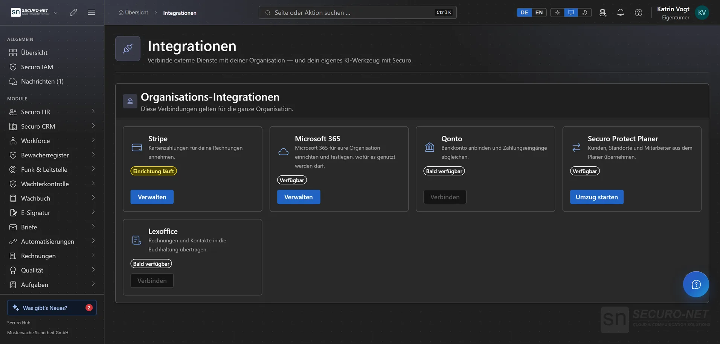Open Qualität in the sidebar

(x=52, y=270)
